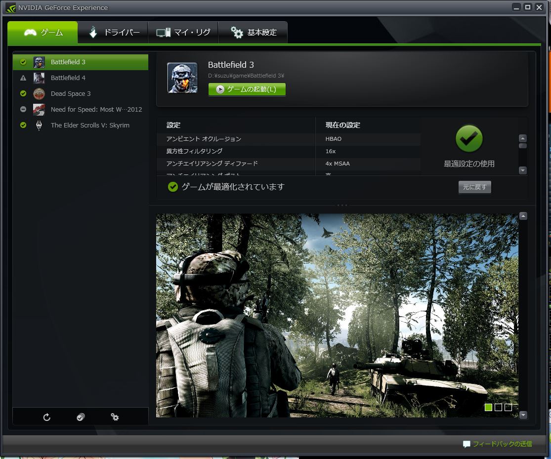Select the first green screenshot indicator square
This screenshot has height=459, width=551.
pos(488,407)
